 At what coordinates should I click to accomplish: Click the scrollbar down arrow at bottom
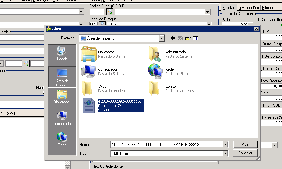[68, 167]
